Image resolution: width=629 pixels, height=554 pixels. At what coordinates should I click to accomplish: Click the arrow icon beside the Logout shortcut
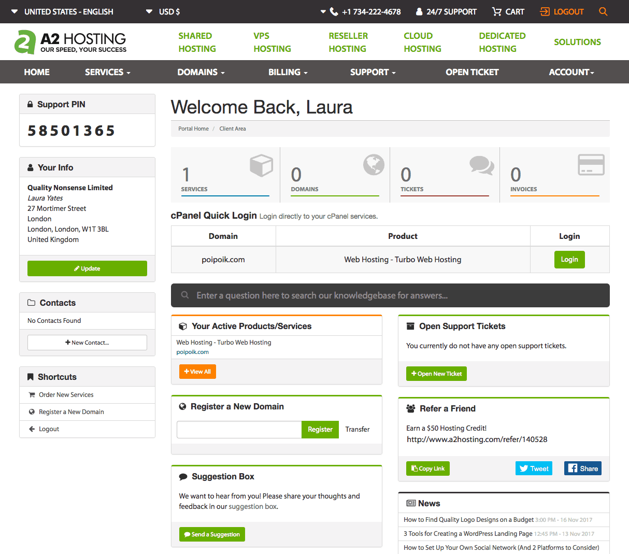click(x=32, y=429)
